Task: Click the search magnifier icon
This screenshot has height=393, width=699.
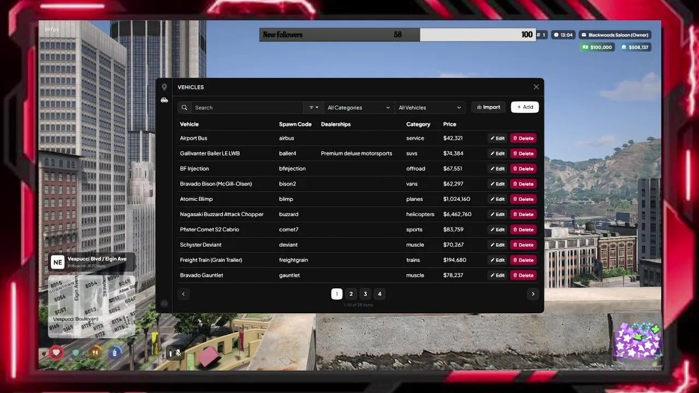Action: (x=185, y=108)
